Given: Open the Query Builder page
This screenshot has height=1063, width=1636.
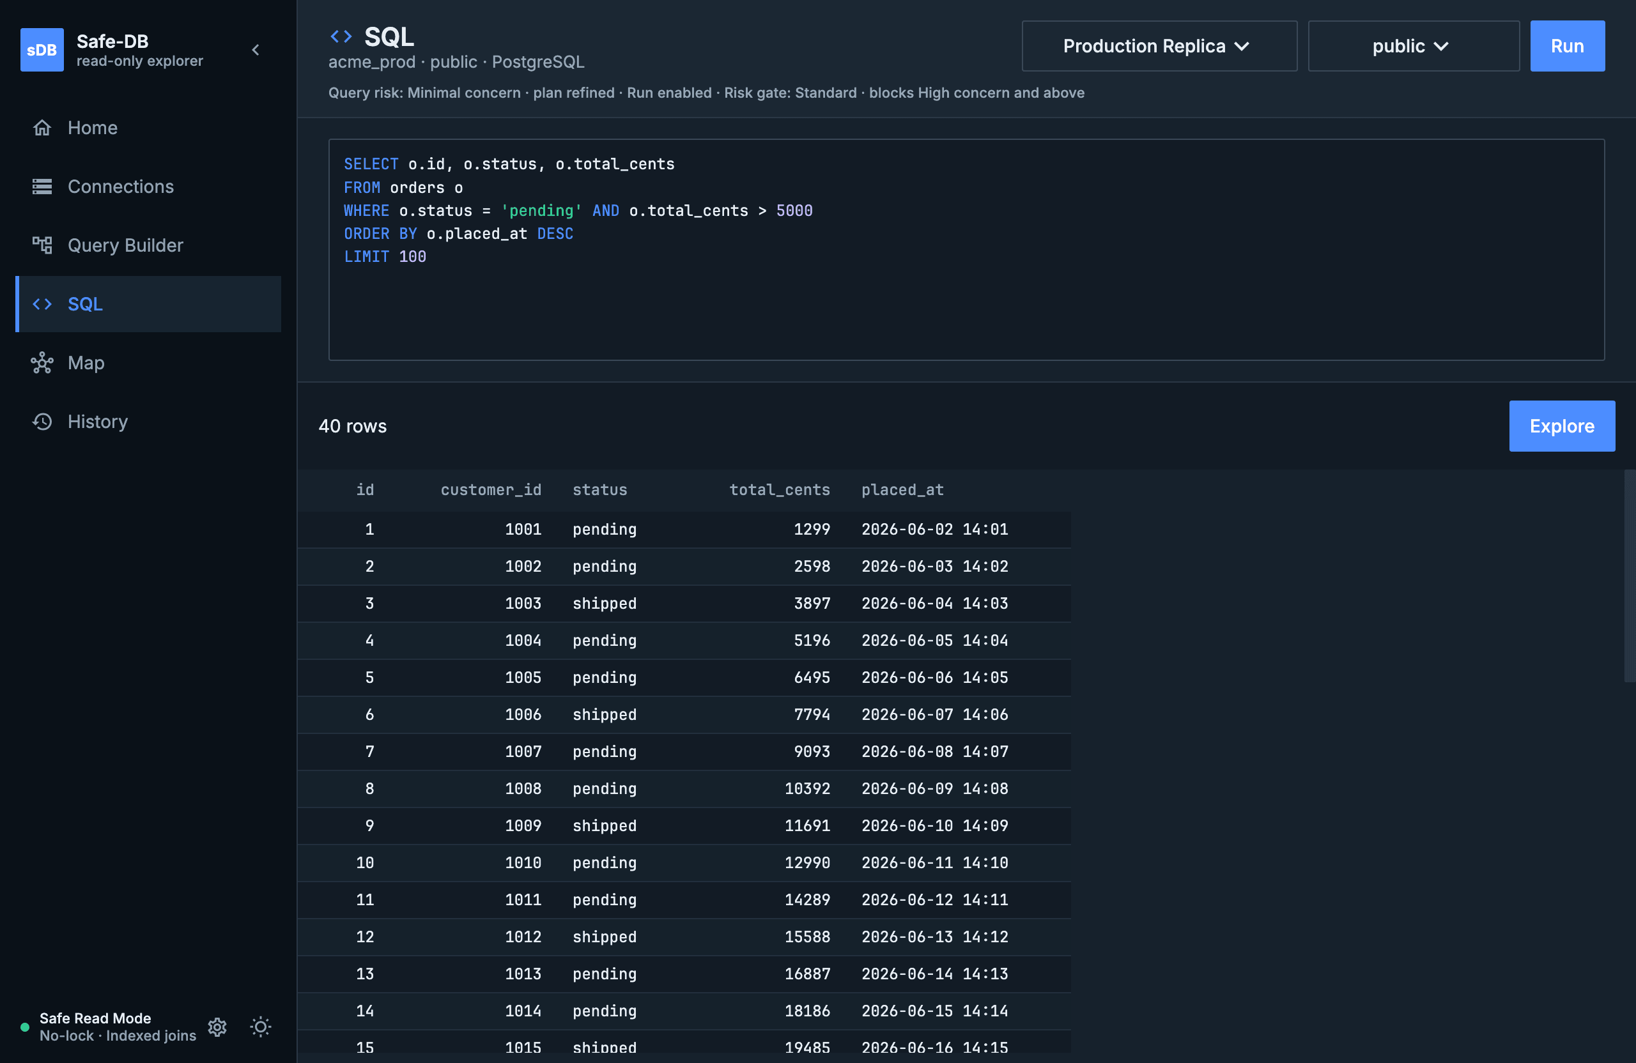Looking at the screenshot, I should pyautogui.click(x=148, y=245).
